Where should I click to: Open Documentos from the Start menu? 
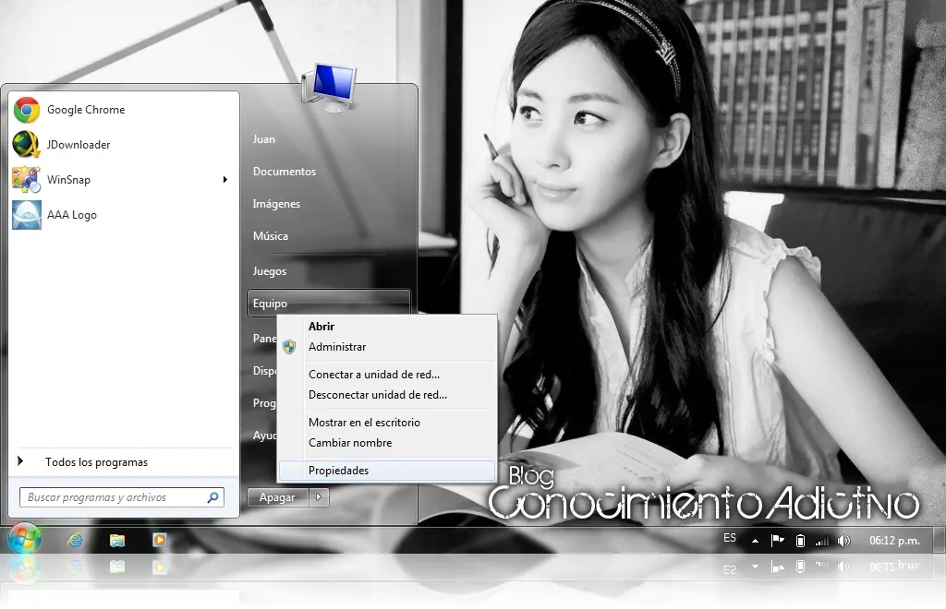coord(285,172)
